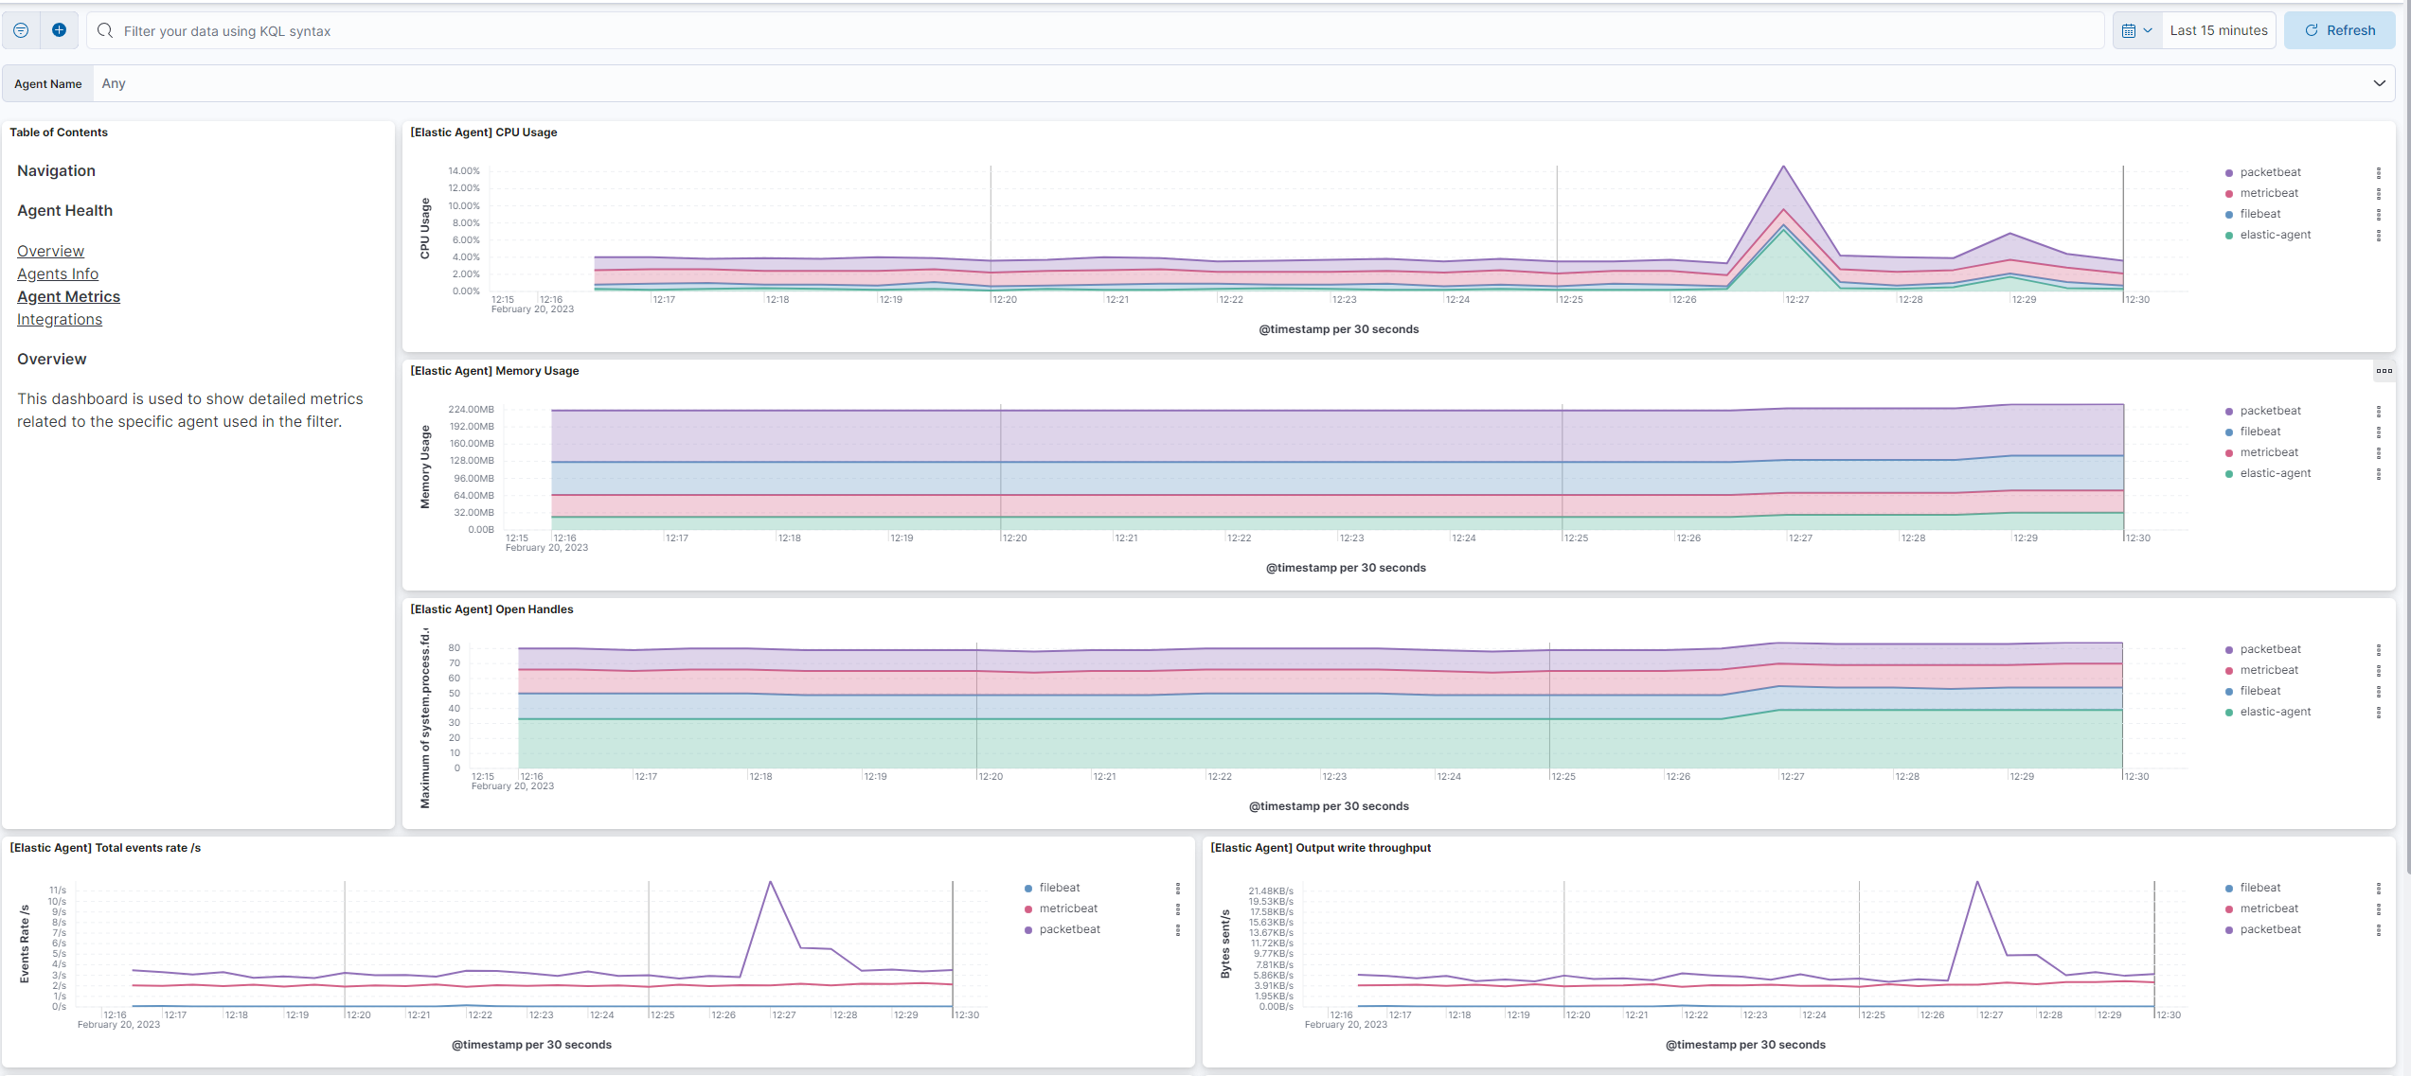The width and height of the screenshot is (2411, 1076).
Task: Click the search magnifier in the KQL bar
Action: (x=105, y=30)
